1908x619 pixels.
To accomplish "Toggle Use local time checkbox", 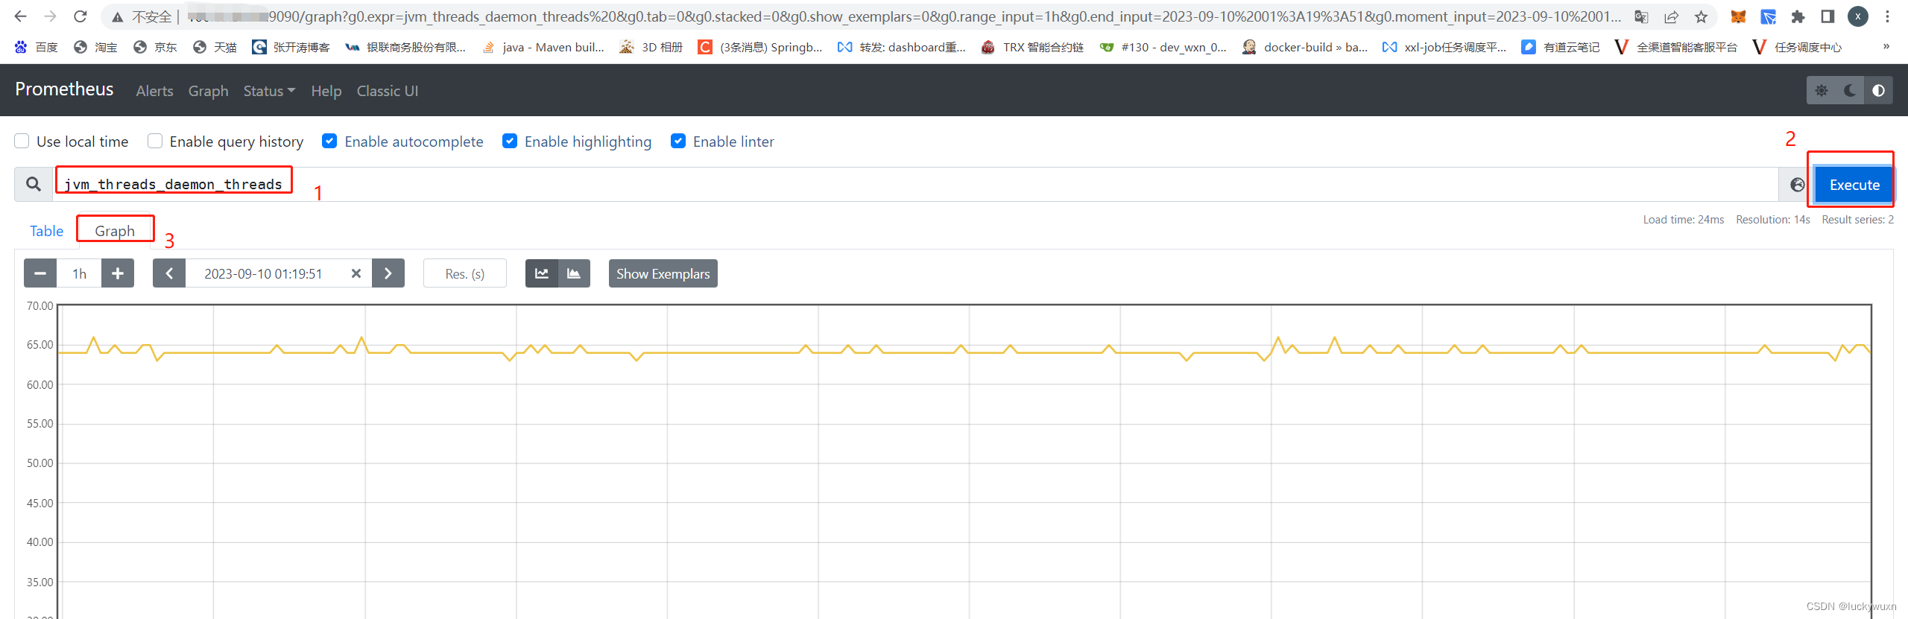I will coord(22,141).
